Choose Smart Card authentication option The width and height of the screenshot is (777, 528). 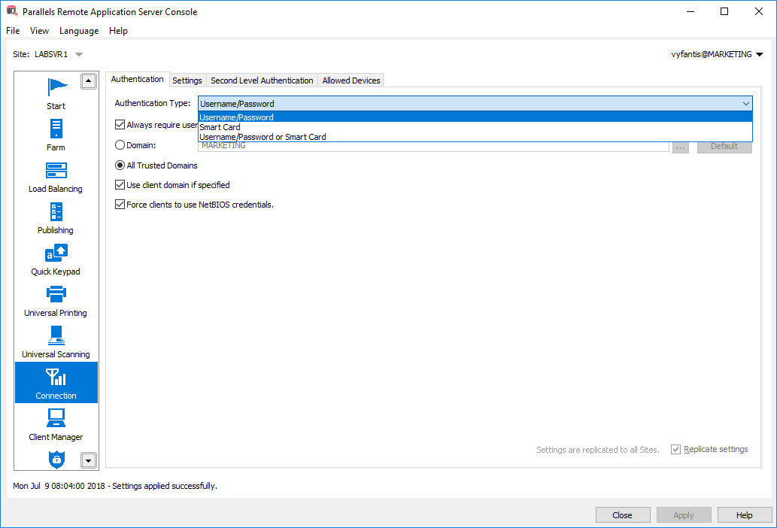tap(475, 127)
